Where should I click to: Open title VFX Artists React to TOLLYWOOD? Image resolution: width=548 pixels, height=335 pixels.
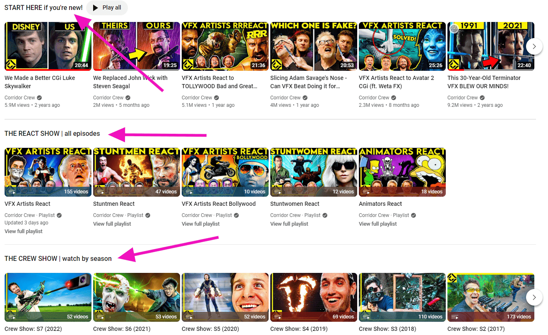pos(219,82)
